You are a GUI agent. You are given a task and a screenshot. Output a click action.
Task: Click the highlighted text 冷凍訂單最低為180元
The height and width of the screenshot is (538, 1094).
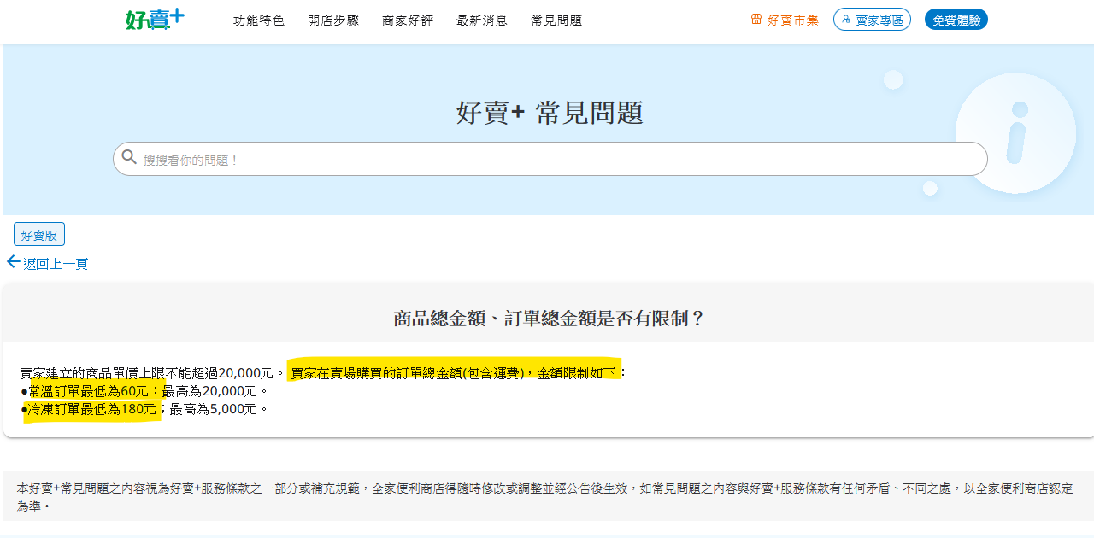tap(92, 409)
